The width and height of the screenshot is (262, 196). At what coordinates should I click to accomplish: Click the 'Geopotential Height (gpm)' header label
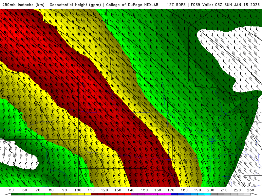[x=75, y=5]
